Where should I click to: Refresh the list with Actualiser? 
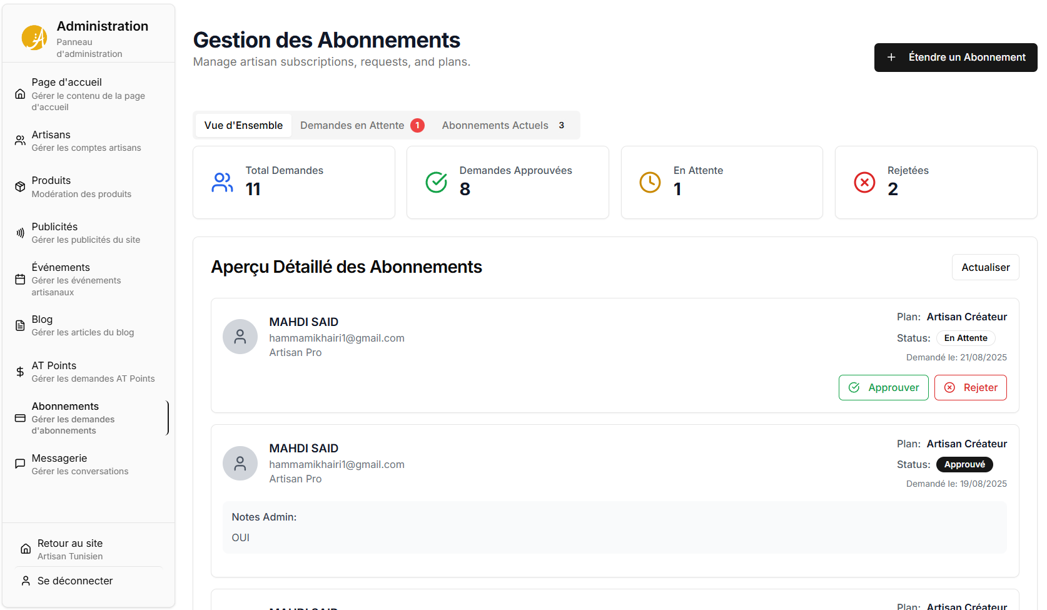985,267
